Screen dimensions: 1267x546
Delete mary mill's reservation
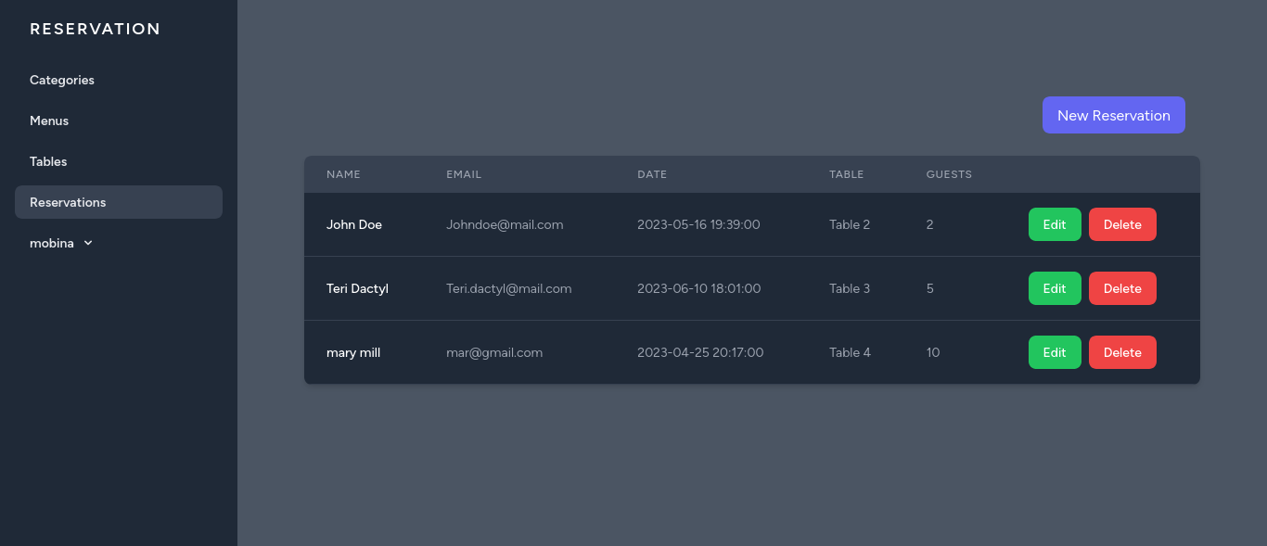pyautogui.click(x=1122, y=352)
